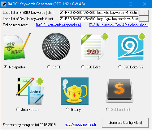The width and height of the screenshot is (152, 130).
Task: Browse for BASIC! keywords file with ... button
Action: (x=144, y=13)
